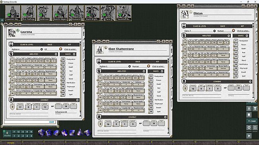Switch to Notes tab on Eben Shatterstone sheet
The width and height of the screenshot is (259, 145).
[x=171, y=94]
